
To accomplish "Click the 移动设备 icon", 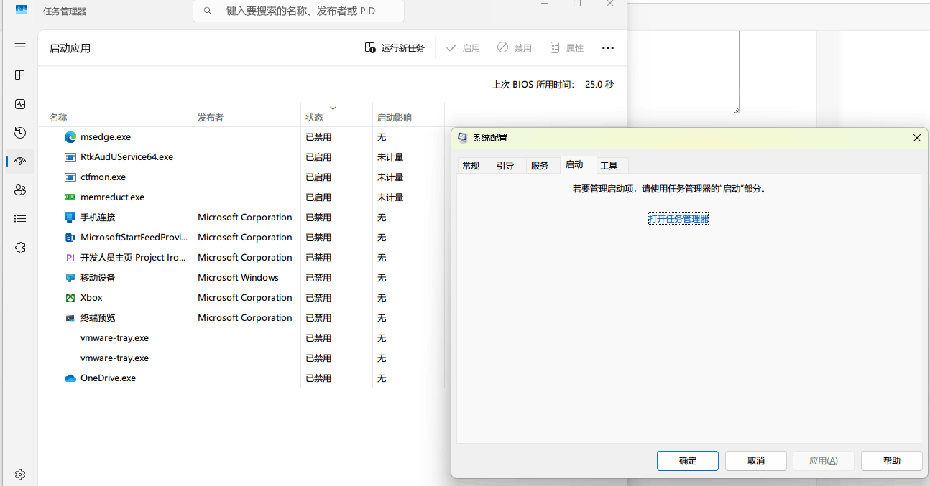I will pos(70,278).
